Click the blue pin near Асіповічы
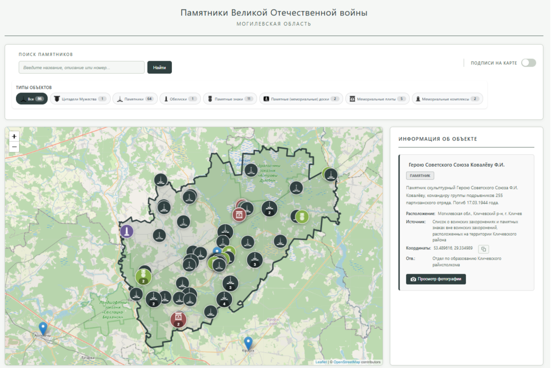The image size is (551, 368). click(x=43, y=328)
